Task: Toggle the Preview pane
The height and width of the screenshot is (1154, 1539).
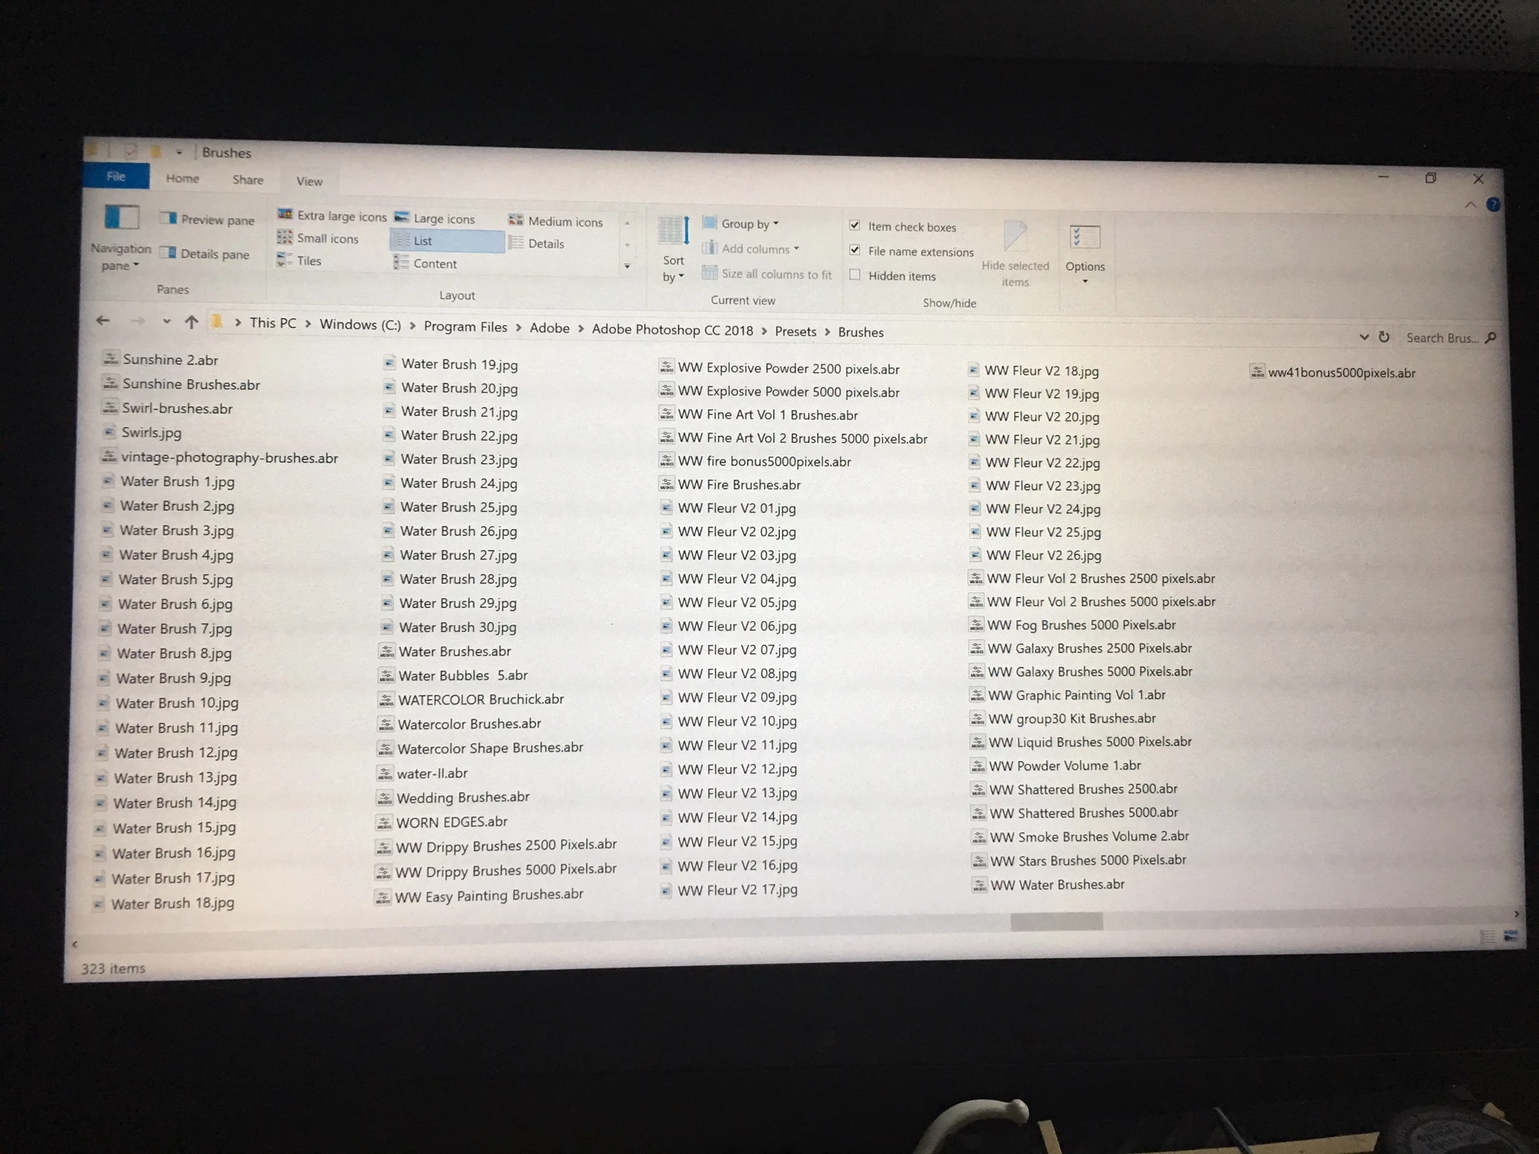Action: click(x=207, y=220)
